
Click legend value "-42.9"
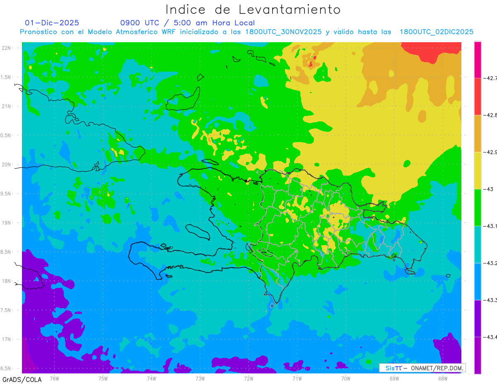490,152
